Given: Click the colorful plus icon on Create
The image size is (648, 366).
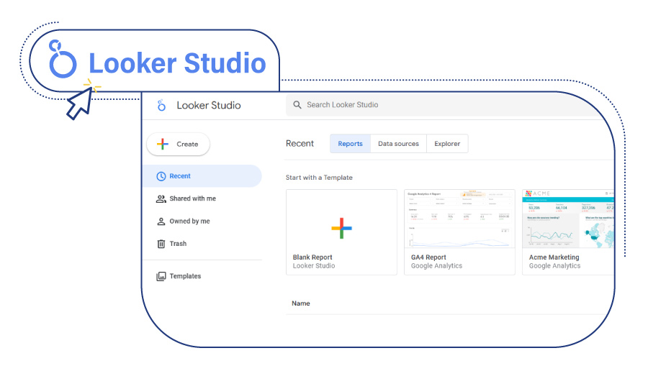Looking at the screenshot, I should click(x=163, y=144).
